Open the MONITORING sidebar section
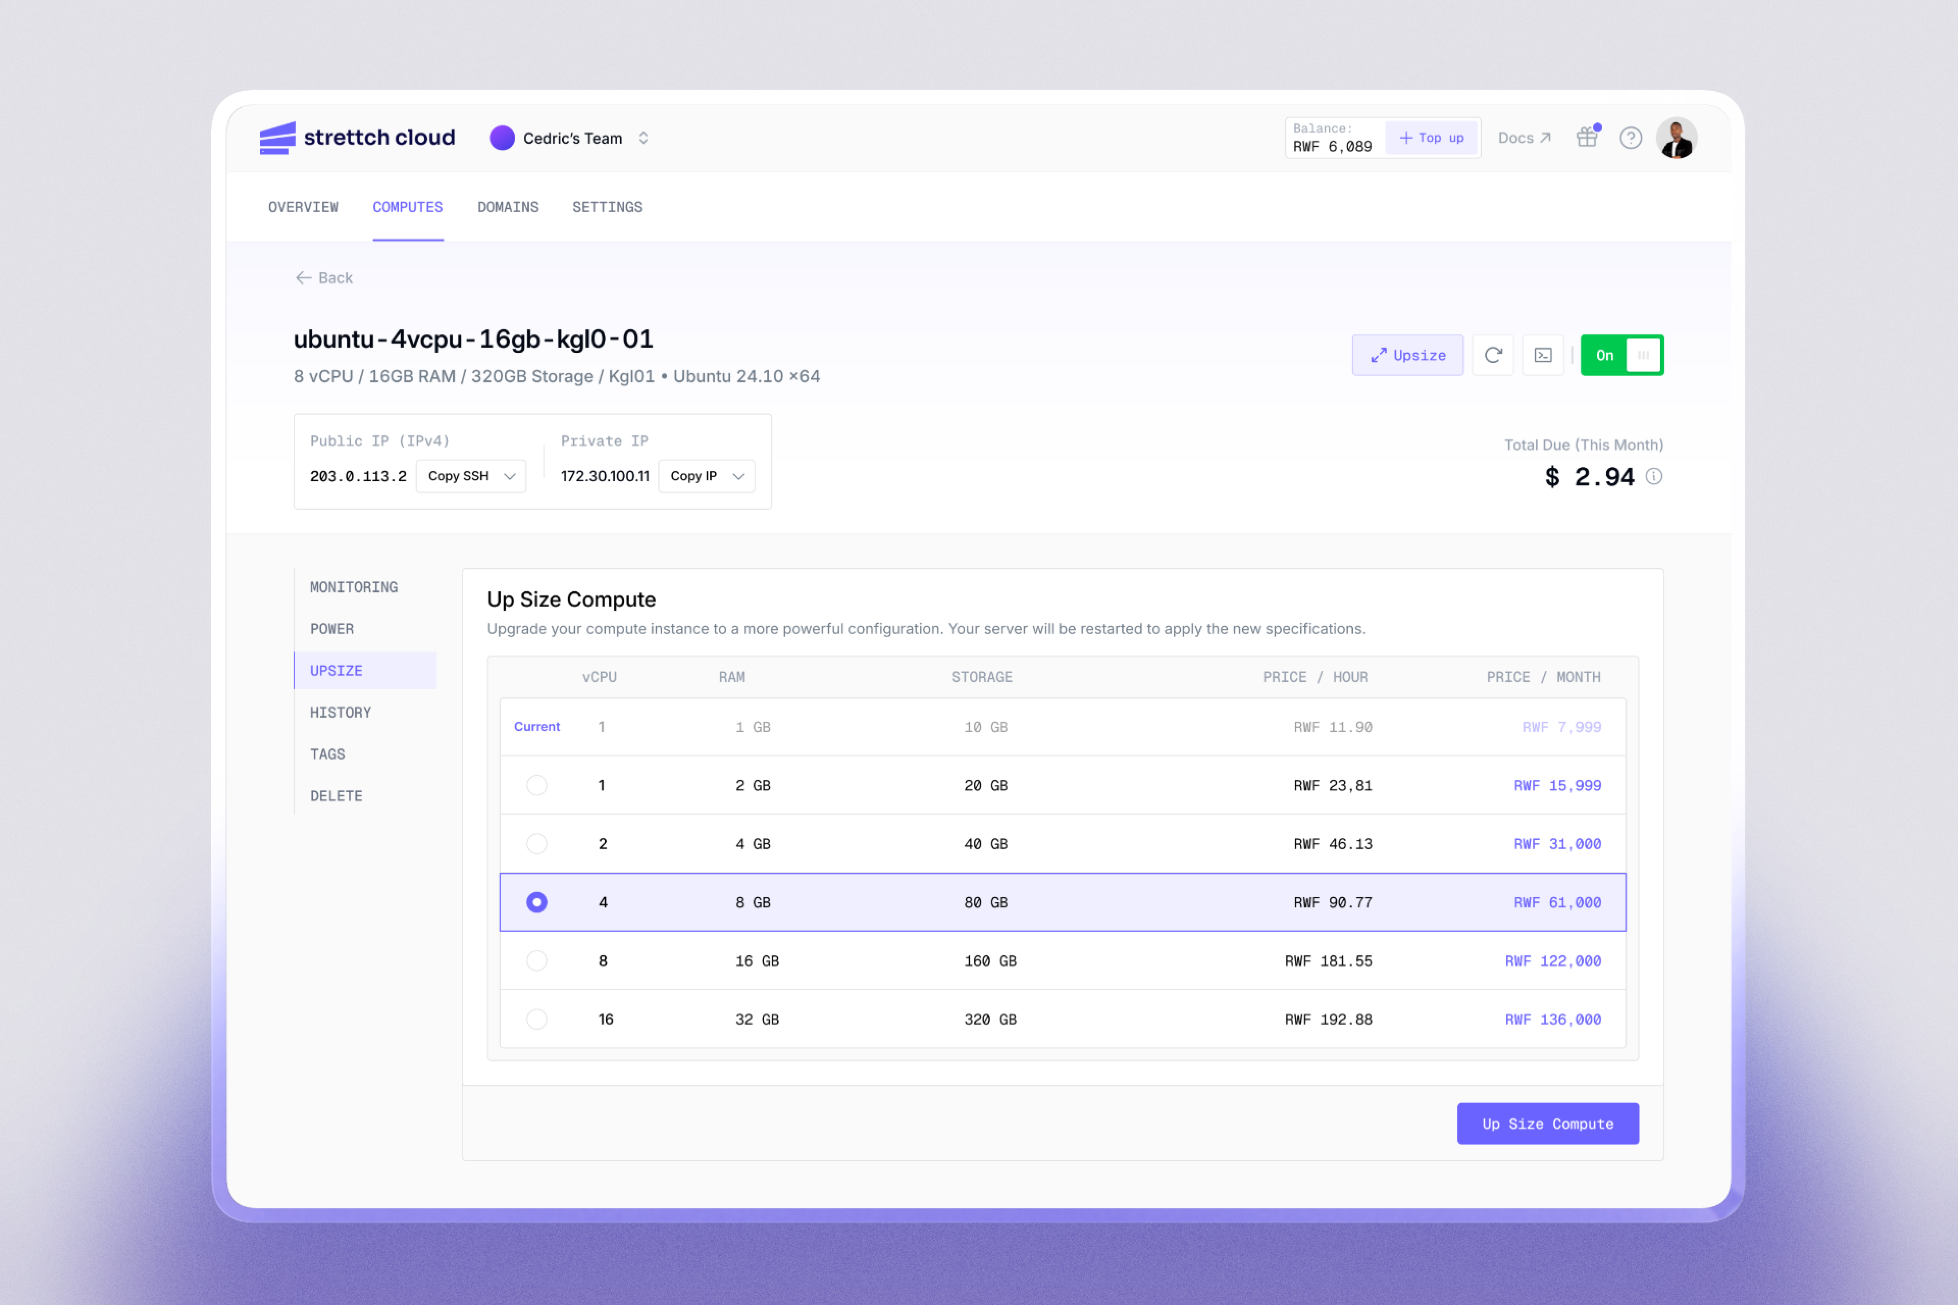Viewport: 1958px width, 1305px height. pyautogui.click(x=354, y=588)
